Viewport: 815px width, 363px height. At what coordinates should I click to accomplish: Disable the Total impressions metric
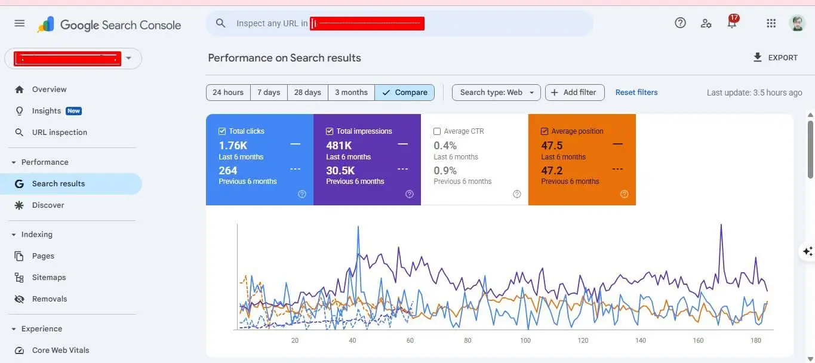click(329, 131)
